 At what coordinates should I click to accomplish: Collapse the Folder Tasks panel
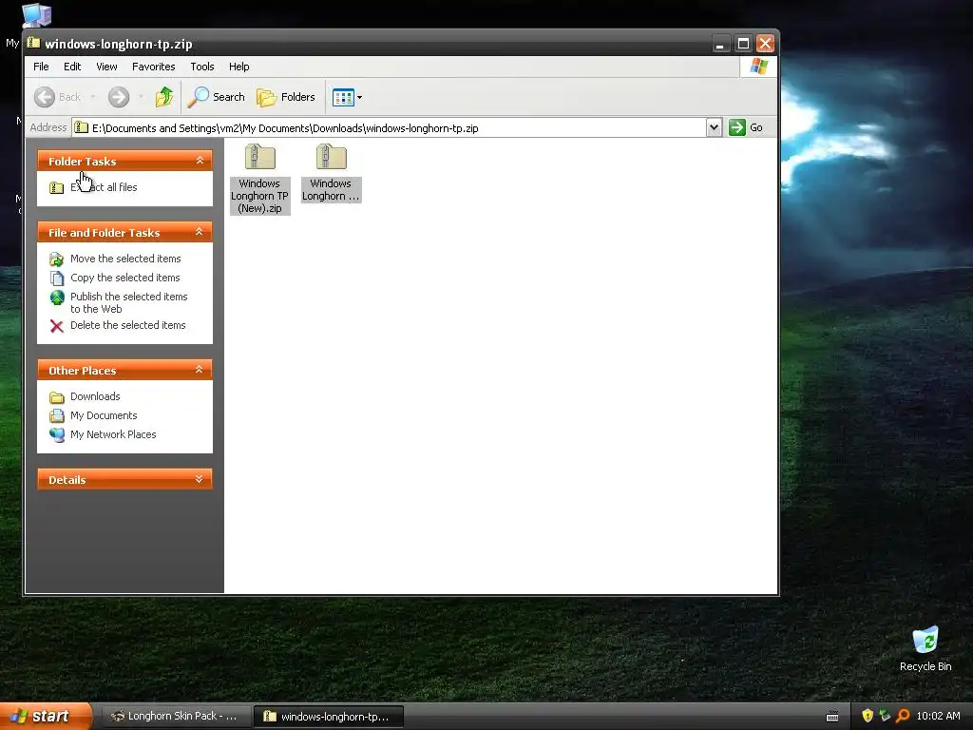[200, 161]
